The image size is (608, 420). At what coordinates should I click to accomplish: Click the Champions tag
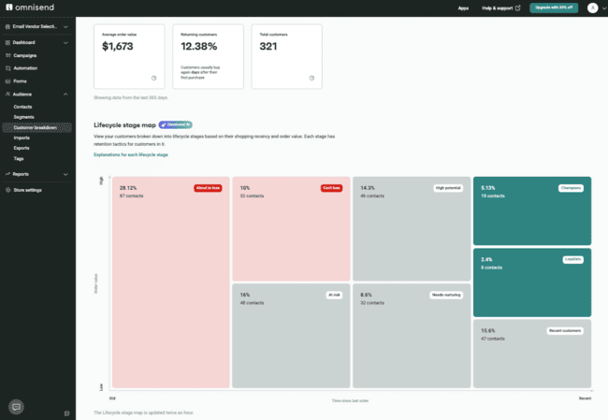pos(571,188)
